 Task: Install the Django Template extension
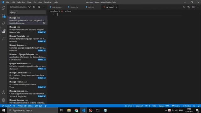(x=41, y=41)
